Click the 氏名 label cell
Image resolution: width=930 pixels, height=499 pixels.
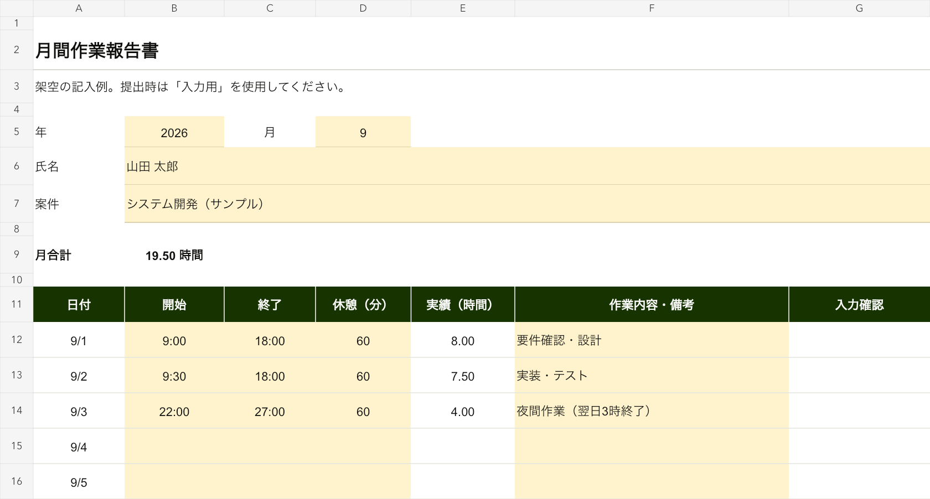pos(79,167)
